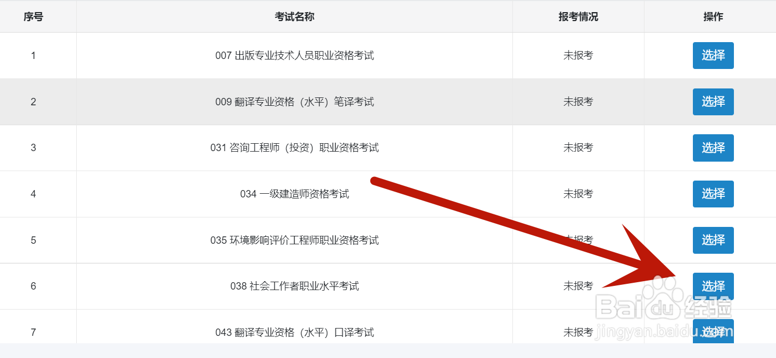Click exam name 009 翻译专业资格（水平）笔译考试

tap(294, 102)
